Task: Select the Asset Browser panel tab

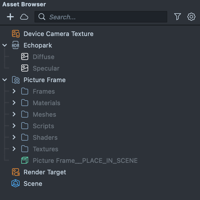Action: pos(24,5)
